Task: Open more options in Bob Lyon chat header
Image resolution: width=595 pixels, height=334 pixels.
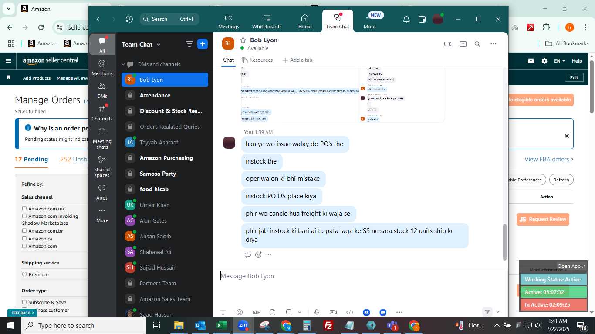Action: pyautogui.click(x=493, y=44)
